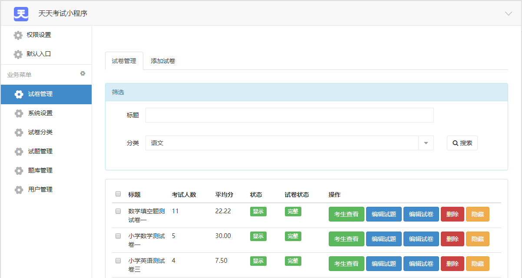Click 编辑试卷 for 小学英语测试卷三

pyautogui.click(x=421, y=264)
